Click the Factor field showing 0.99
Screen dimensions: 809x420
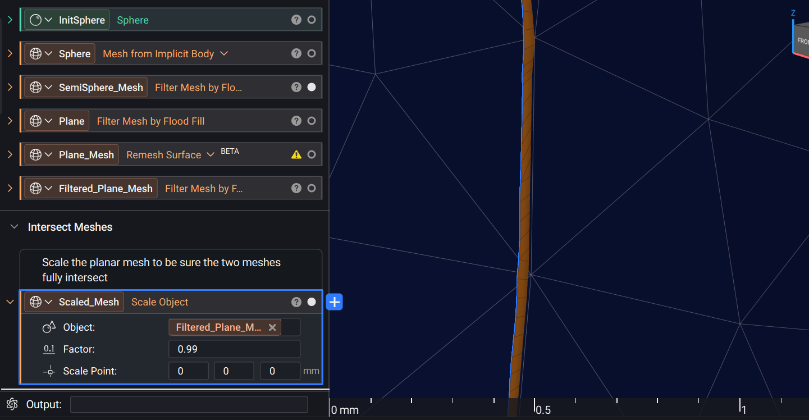(x=235, y=349)
